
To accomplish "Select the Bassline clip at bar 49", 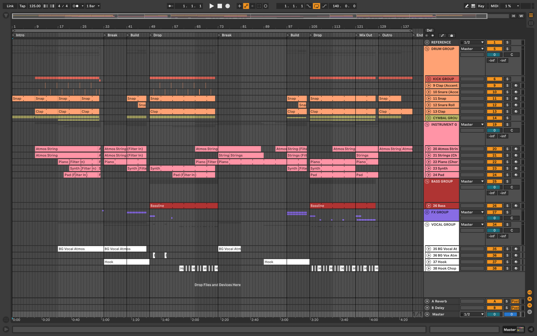I will [184, 206].
